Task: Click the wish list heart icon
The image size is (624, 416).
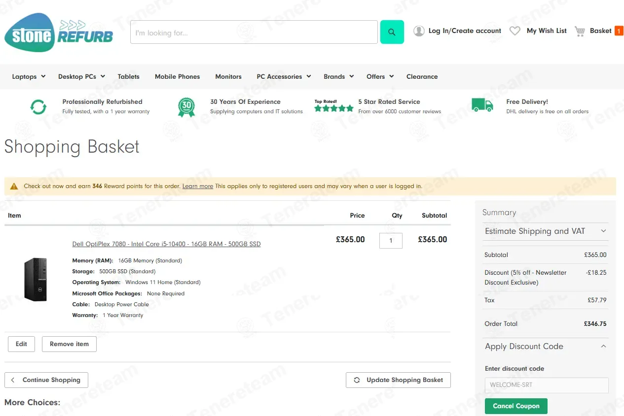Action: click(514, 31)
